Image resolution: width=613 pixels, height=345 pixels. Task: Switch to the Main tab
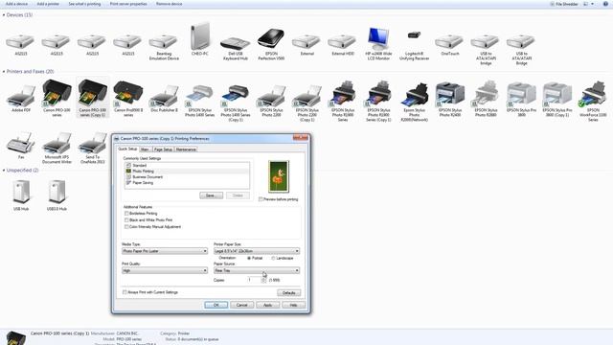tap(145, 149)
